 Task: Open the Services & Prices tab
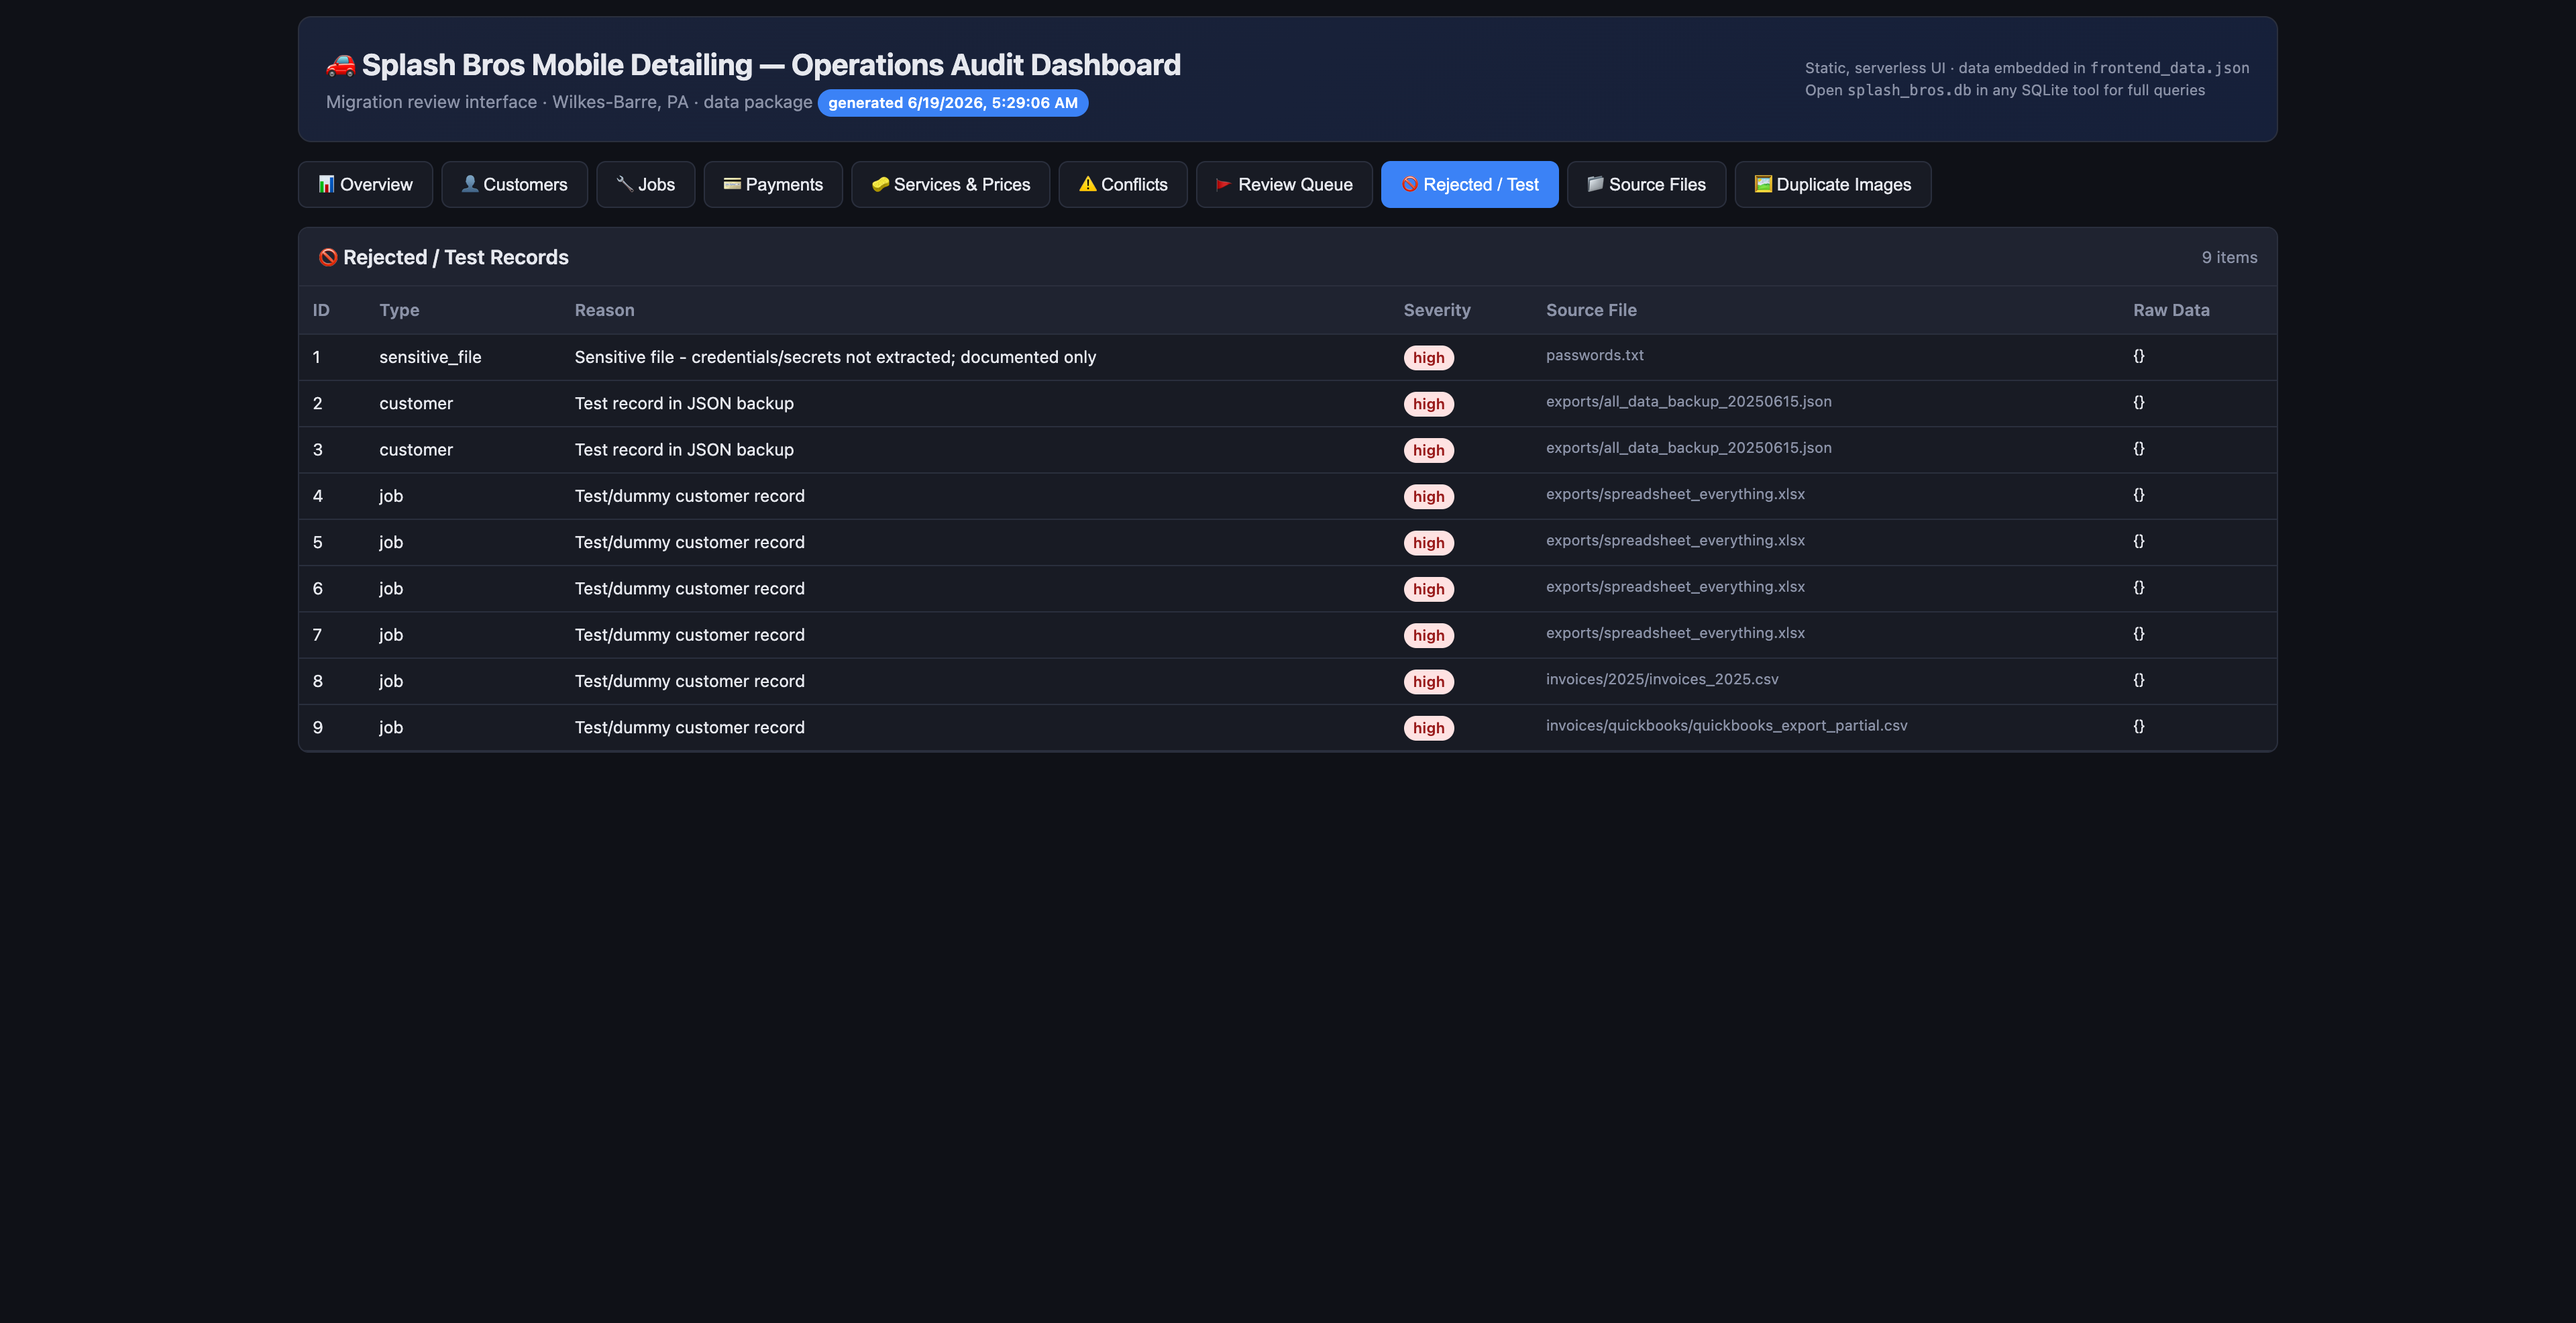(x=950, y=184)
